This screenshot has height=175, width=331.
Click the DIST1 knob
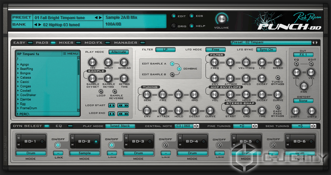(x=295, y=111)
